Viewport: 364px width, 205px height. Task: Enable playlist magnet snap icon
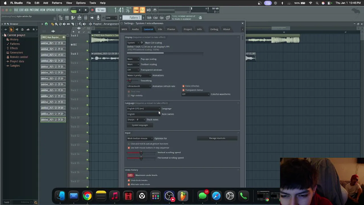46,24
